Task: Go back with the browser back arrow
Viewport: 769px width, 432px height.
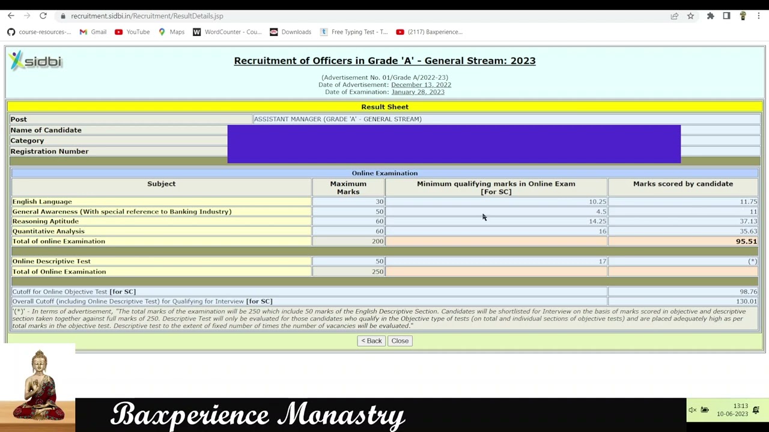Action: click(x=11, y=16)
